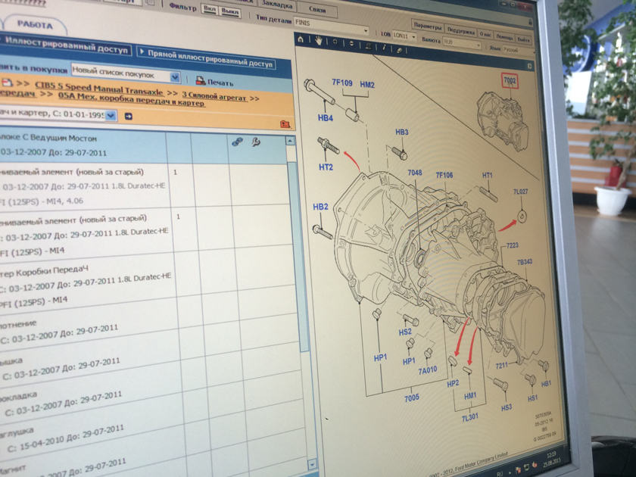Click the 7F106 part label in diagram

point(444,175)
